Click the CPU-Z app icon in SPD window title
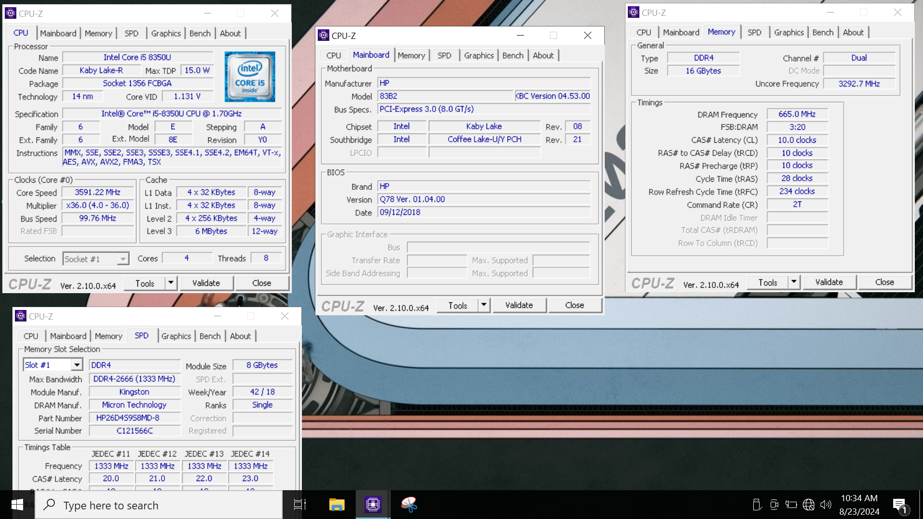 click(21, 316)
